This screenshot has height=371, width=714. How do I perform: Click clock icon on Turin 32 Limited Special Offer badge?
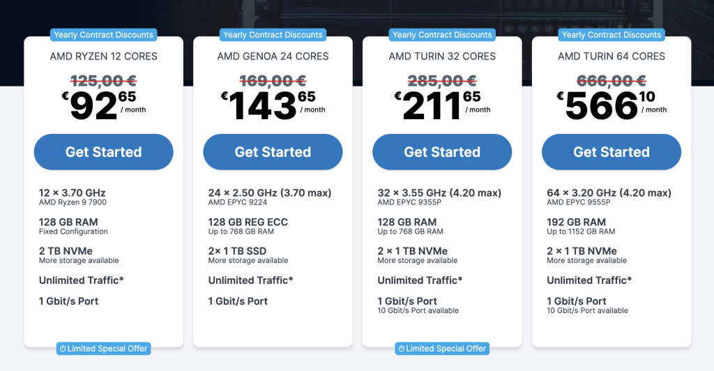pos(401,349)
